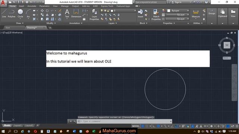Switch to the Output ribbon tab
Image resolution: width=239 pixels, height=134 pixels.
tap(75, 6)
